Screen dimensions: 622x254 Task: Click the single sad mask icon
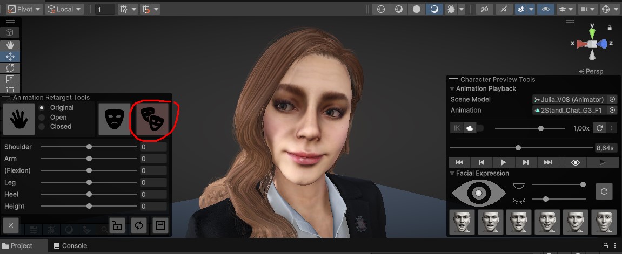click(x=114, y=119)
